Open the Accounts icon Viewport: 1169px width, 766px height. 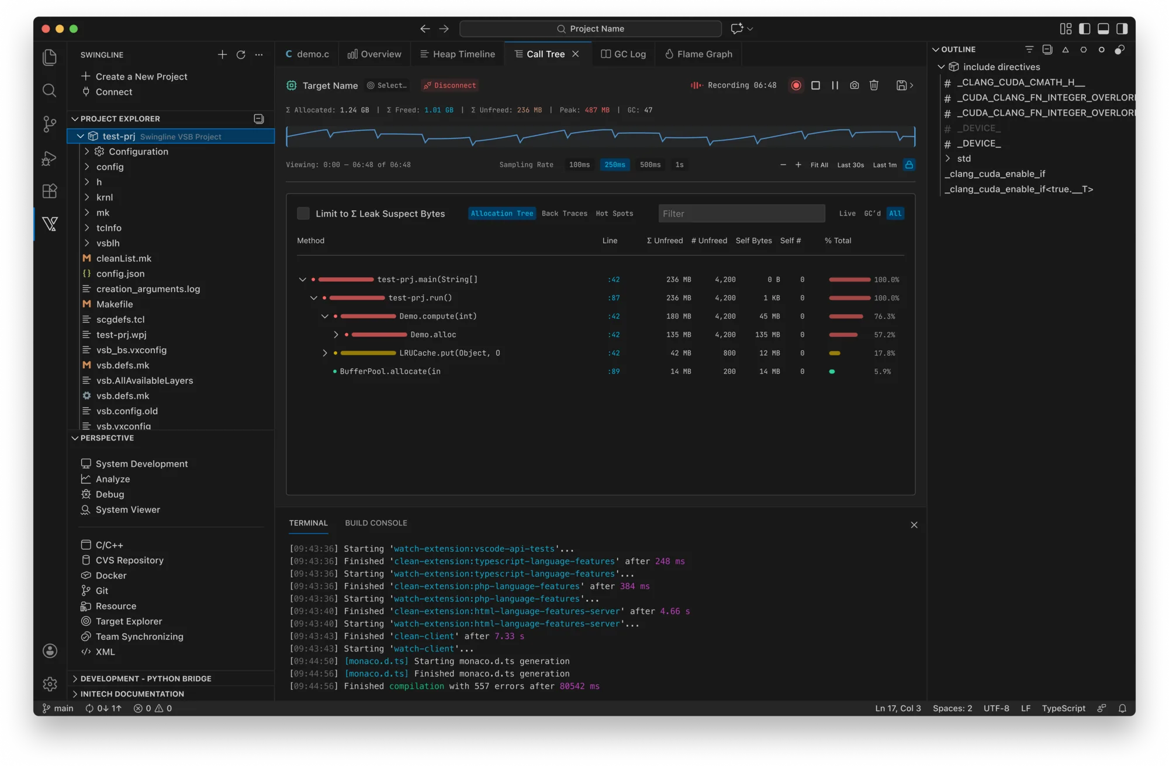point(50,651)
